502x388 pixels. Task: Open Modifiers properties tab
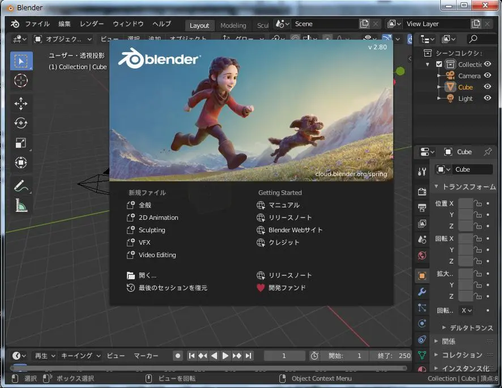point(422,292)
